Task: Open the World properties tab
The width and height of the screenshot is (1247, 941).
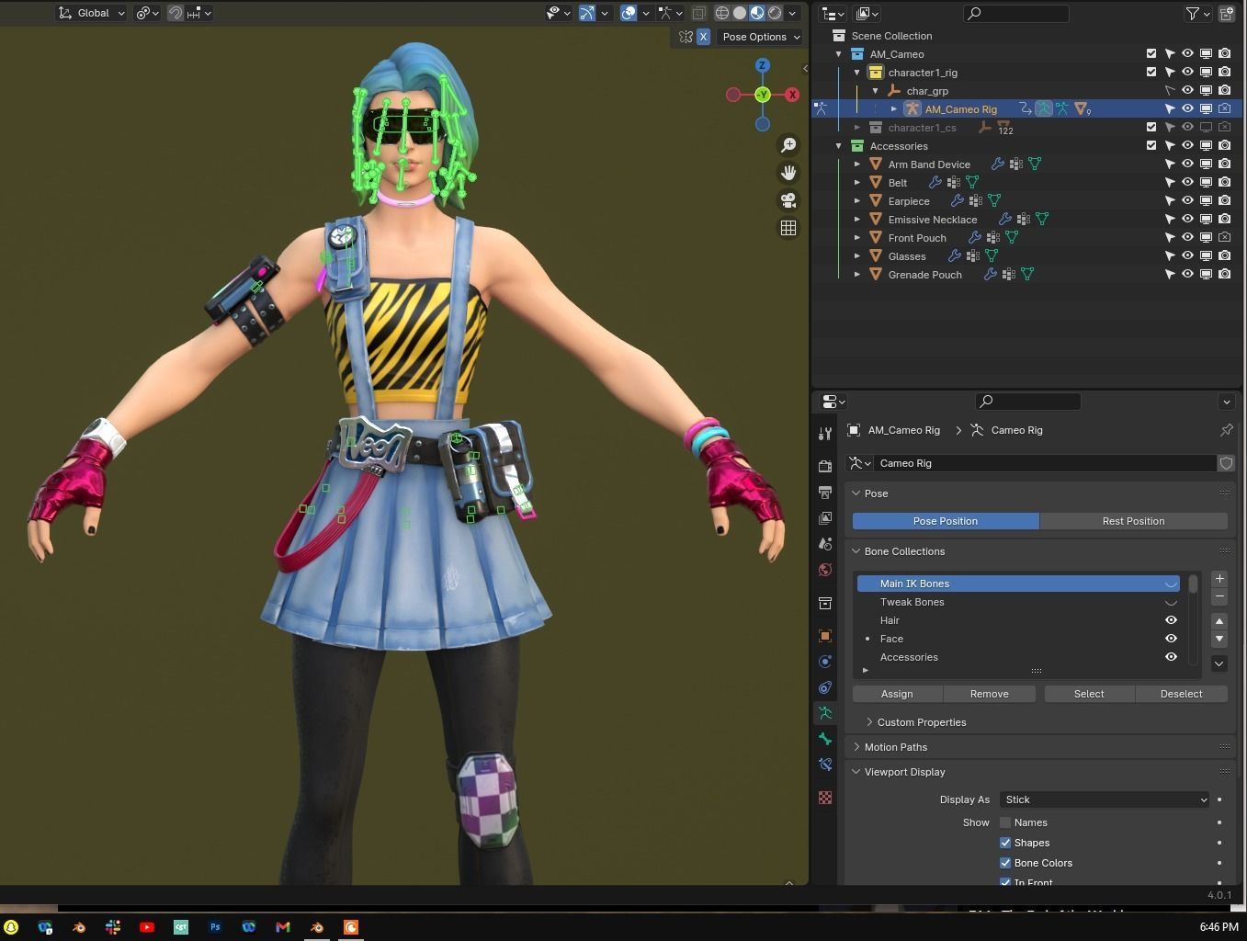Action: click(825, 569)
